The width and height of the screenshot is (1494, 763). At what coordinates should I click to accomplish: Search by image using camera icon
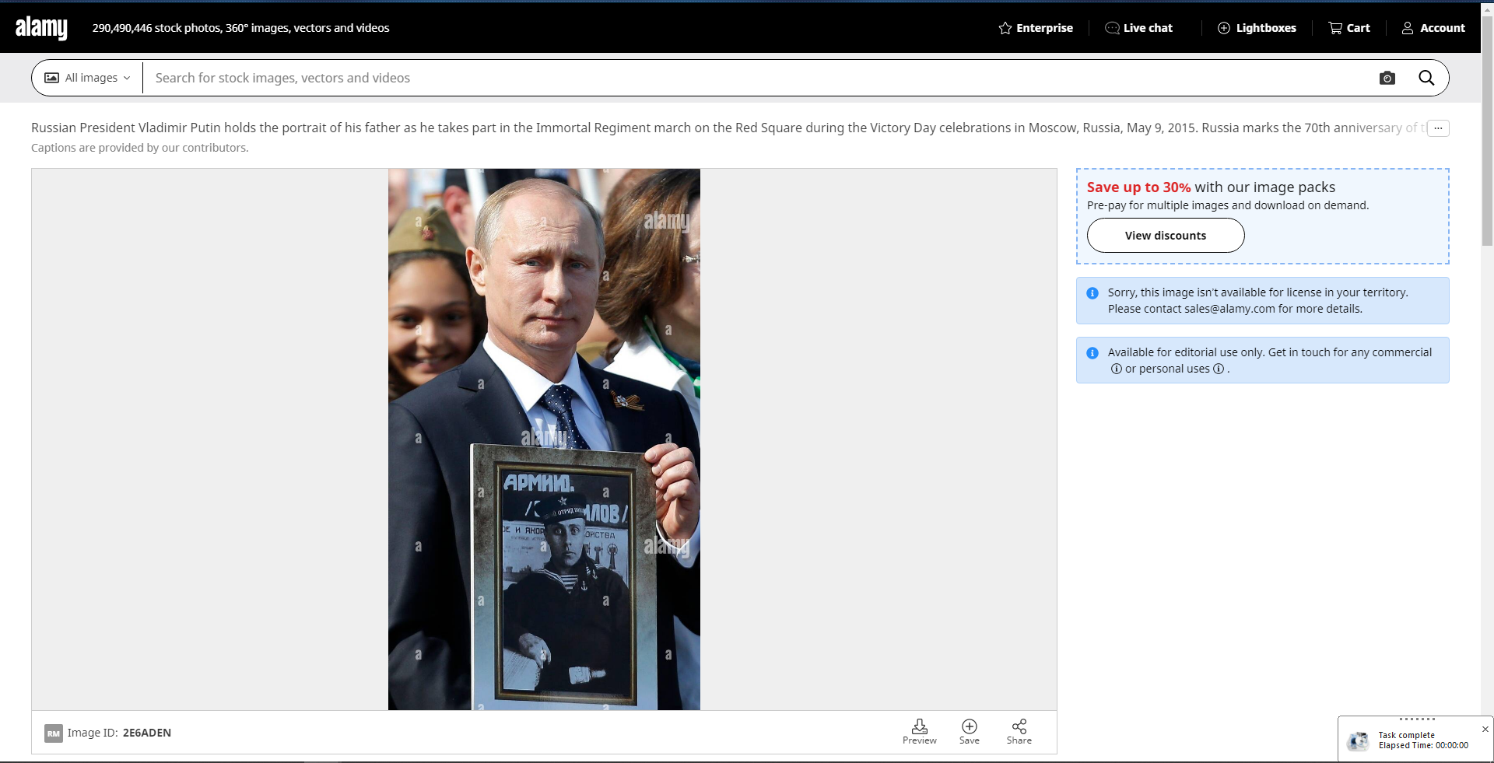(1387, 78)
